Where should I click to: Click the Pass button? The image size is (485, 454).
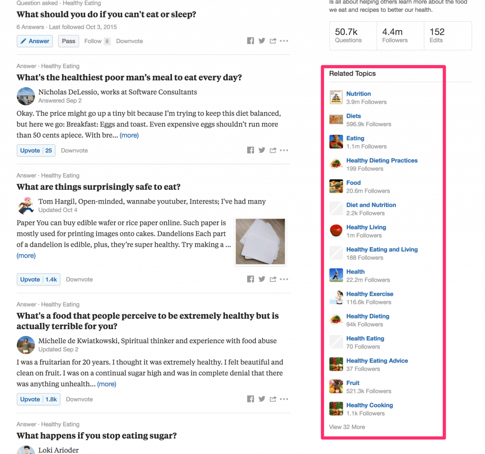[68, 41]
